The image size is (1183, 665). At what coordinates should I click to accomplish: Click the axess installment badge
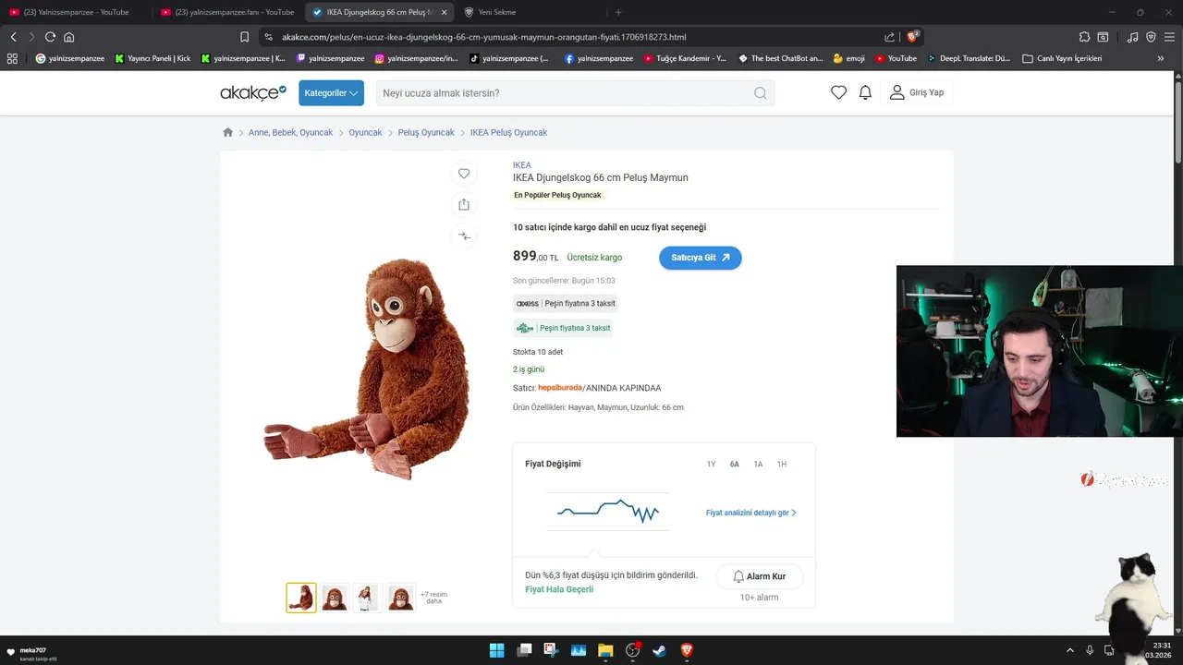coord(566,303)
